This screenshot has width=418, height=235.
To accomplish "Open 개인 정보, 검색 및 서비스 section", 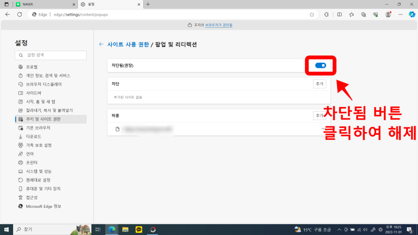I will pos(51,76).
